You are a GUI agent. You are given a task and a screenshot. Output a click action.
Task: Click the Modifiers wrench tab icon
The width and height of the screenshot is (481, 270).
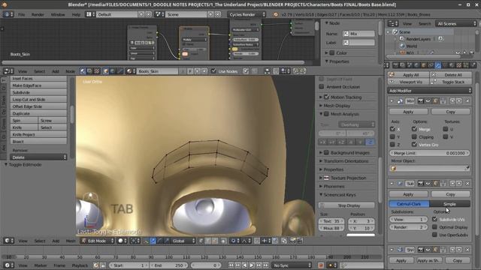pos(437,65)
